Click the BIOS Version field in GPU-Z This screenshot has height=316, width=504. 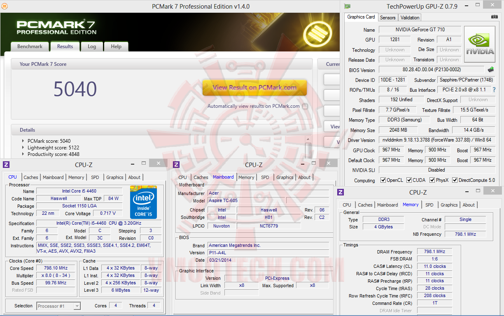(x=432, y=70)
